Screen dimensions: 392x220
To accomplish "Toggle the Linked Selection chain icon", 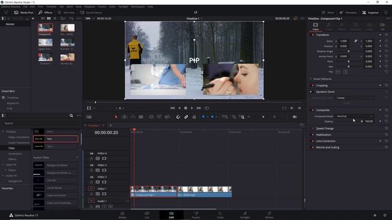I will (x=186, y=117).
